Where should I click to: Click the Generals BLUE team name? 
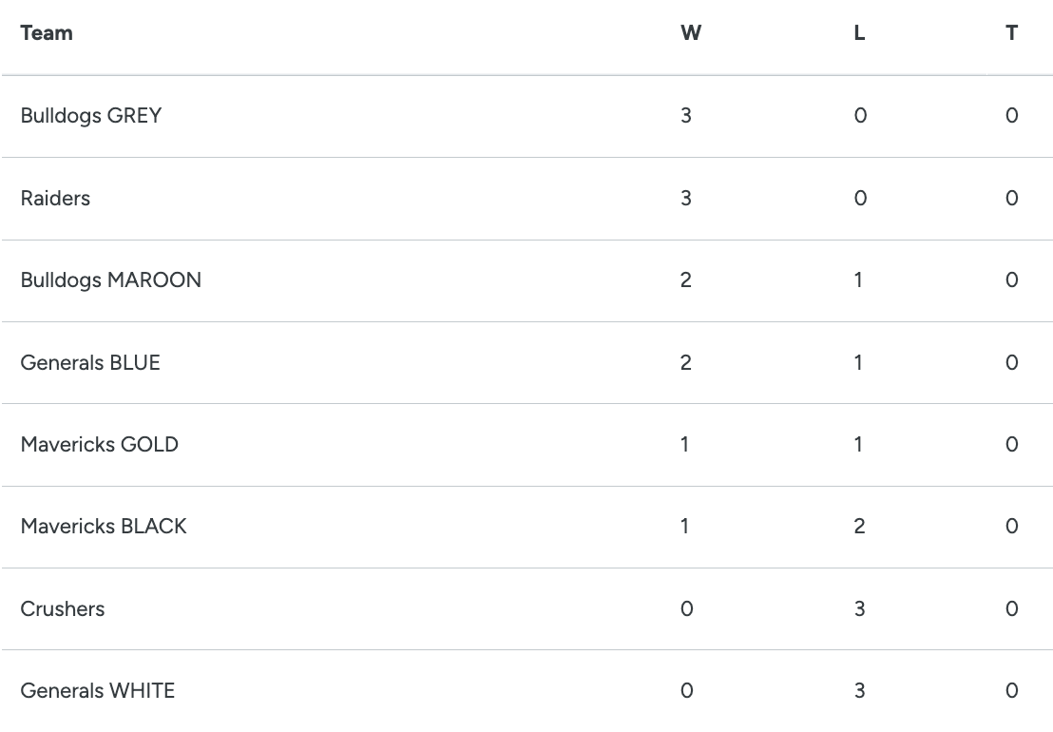[x=90, y=362]
